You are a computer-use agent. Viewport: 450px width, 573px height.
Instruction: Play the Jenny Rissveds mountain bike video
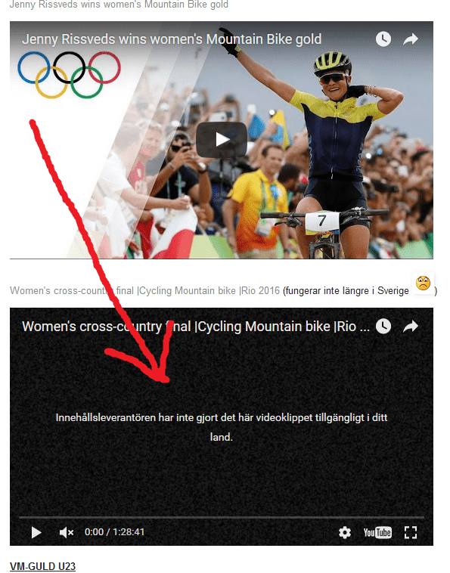[x=222, y=140]
